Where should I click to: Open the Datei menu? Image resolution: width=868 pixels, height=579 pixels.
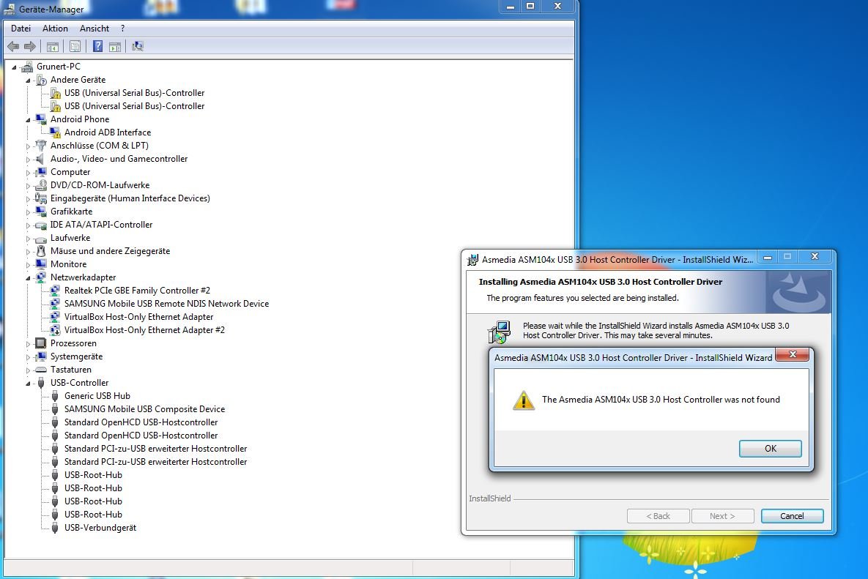pyautogui.click(x=21, y=29)
